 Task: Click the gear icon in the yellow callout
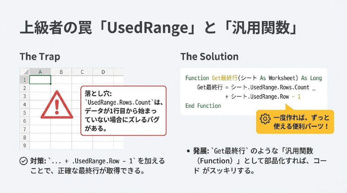tap(265, 118)
